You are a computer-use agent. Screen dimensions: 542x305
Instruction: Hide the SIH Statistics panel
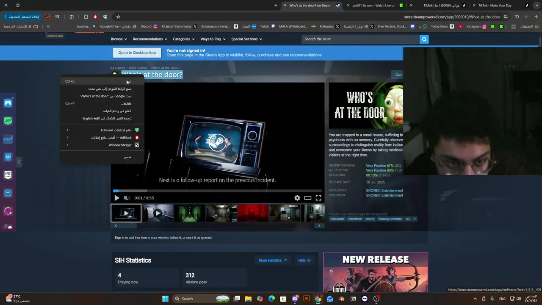(304, 261)
